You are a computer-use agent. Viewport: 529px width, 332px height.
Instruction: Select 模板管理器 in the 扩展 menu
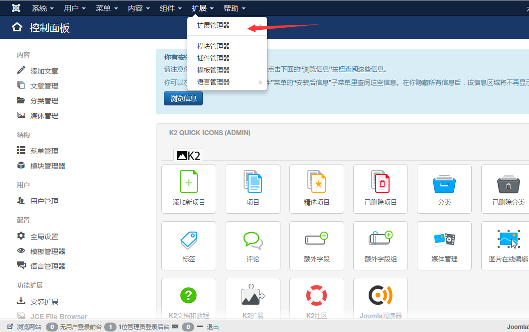click(x=213, y=70)
